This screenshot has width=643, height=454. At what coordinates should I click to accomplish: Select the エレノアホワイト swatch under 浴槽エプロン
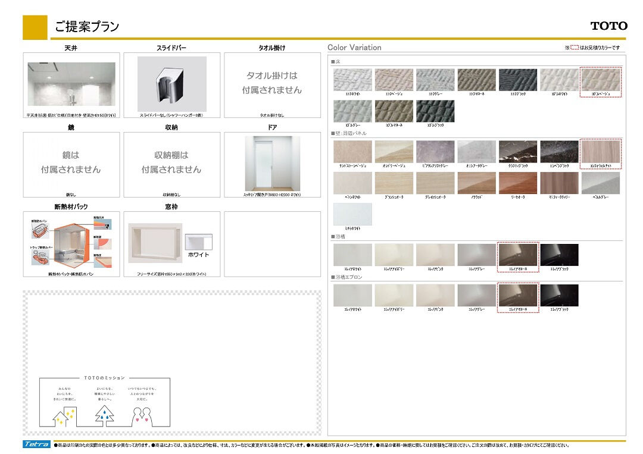(x=352, y=296)
